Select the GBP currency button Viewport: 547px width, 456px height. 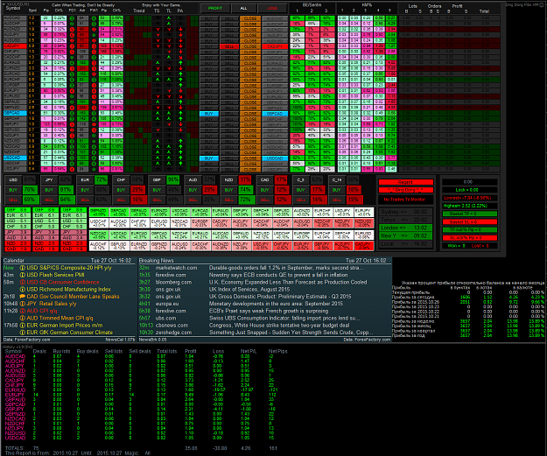click(157, 180)
